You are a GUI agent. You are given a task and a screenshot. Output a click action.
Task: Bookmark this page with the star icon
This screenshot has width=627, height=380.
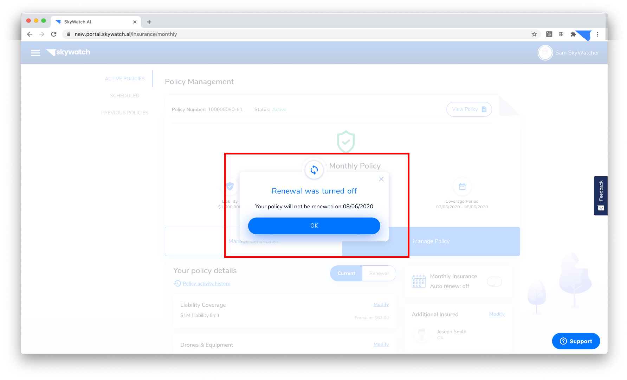click(534, 34)
